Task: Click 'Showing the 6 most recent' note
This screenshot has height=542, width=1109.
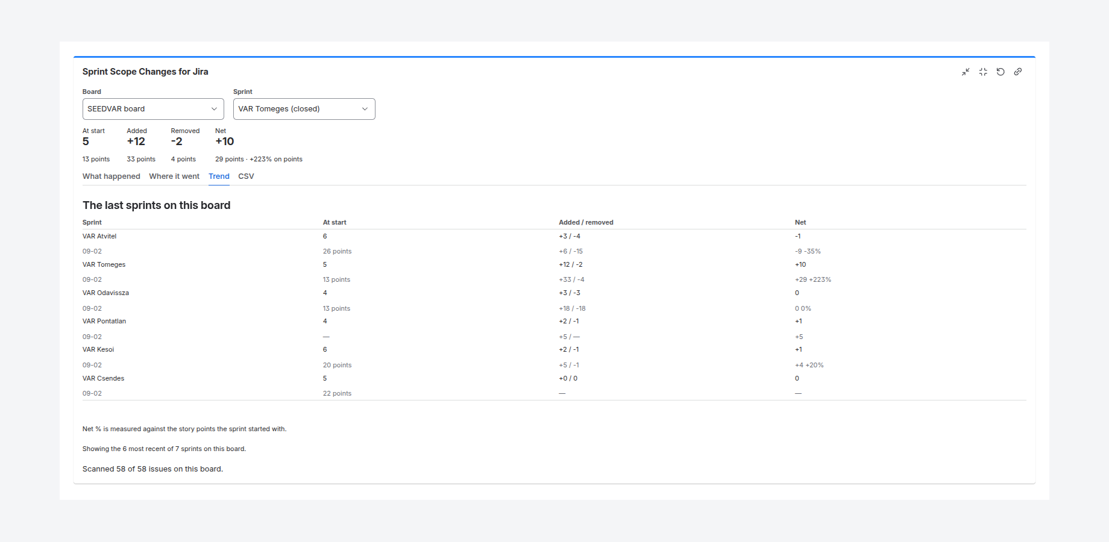Action: pos(164,449)
